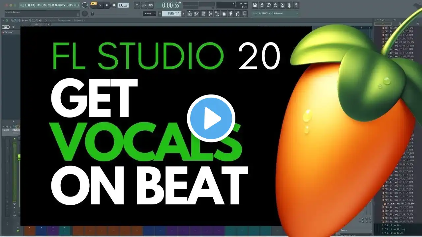The image size is (422, 237).
Task: Open the FILE menu
Action: click(22, 5)
